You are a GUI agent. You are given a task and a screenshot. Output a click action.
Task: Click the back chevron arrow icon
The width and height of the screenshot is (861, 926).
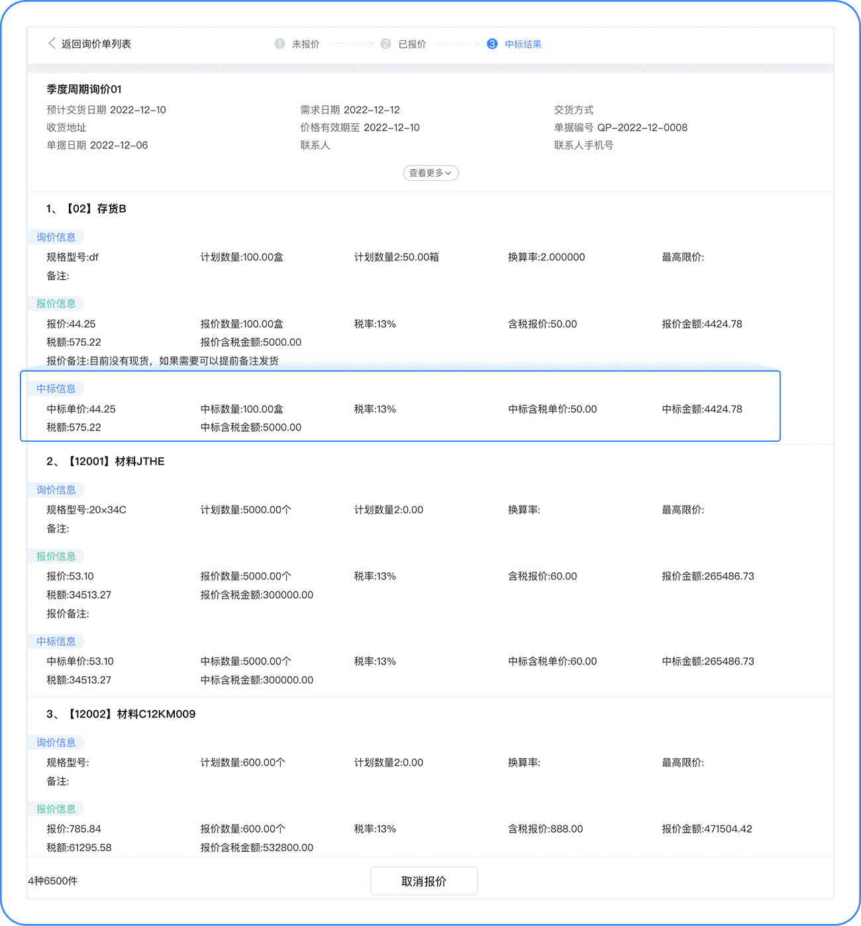(52, 44)
